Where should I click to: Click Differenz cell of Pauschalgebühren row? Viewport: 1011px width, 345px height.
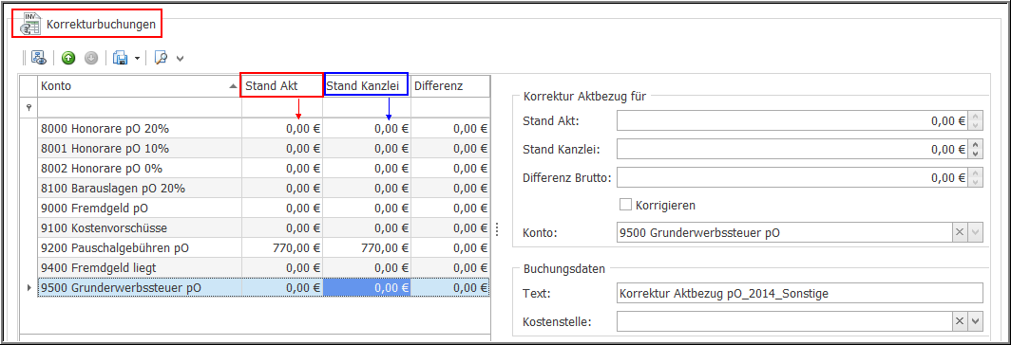pyautogui.click(x=450, y=247)
